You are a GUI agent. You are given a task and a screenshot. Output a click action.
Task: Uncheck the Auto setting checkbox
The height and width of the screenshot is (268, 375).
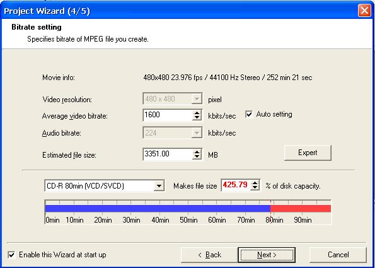pyautogui.click(x=249, y=115)
